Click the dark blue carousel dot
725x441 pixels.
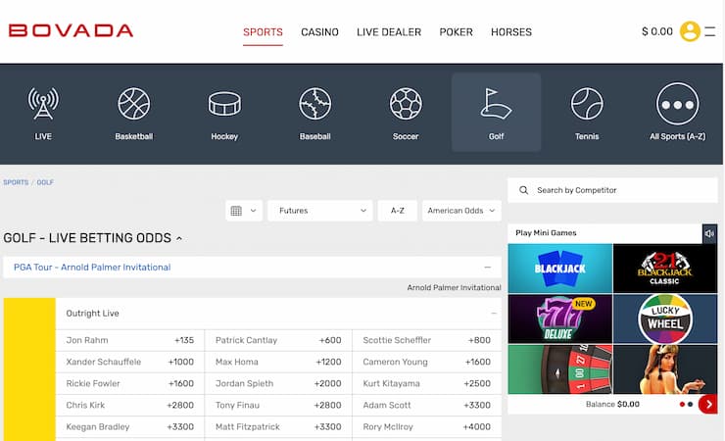pos(691,404)
